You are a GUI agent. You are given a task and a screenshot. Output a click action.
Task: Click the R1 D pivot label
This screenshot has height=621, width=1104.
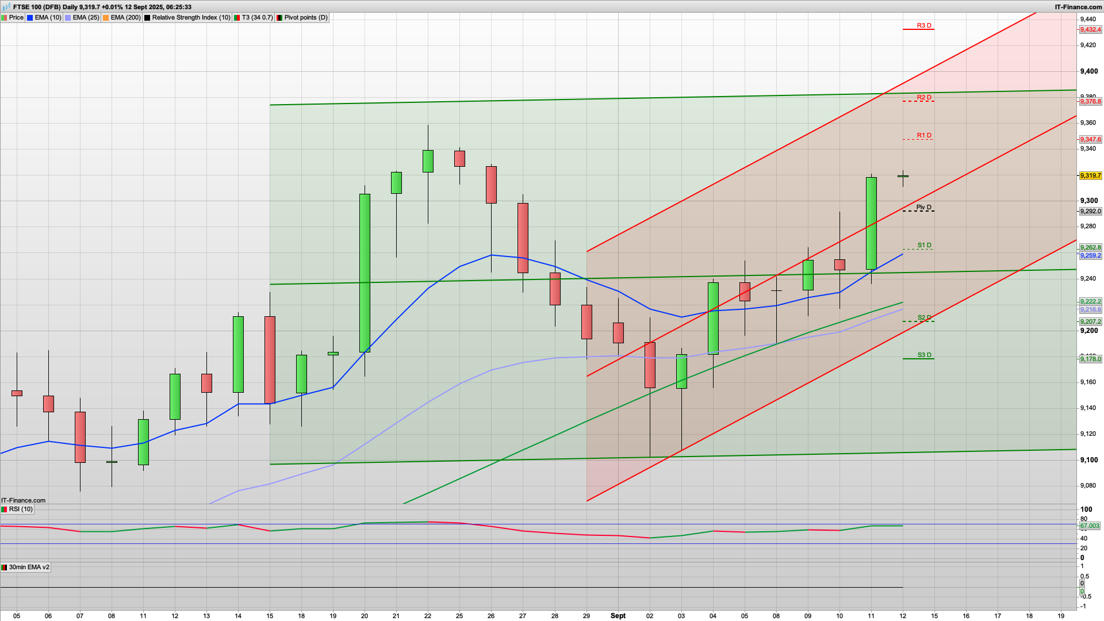pyautogui.click(x=924, y=136)
